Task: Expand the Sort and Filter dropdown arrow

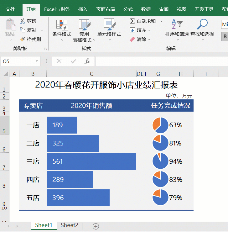Action: 178,40
